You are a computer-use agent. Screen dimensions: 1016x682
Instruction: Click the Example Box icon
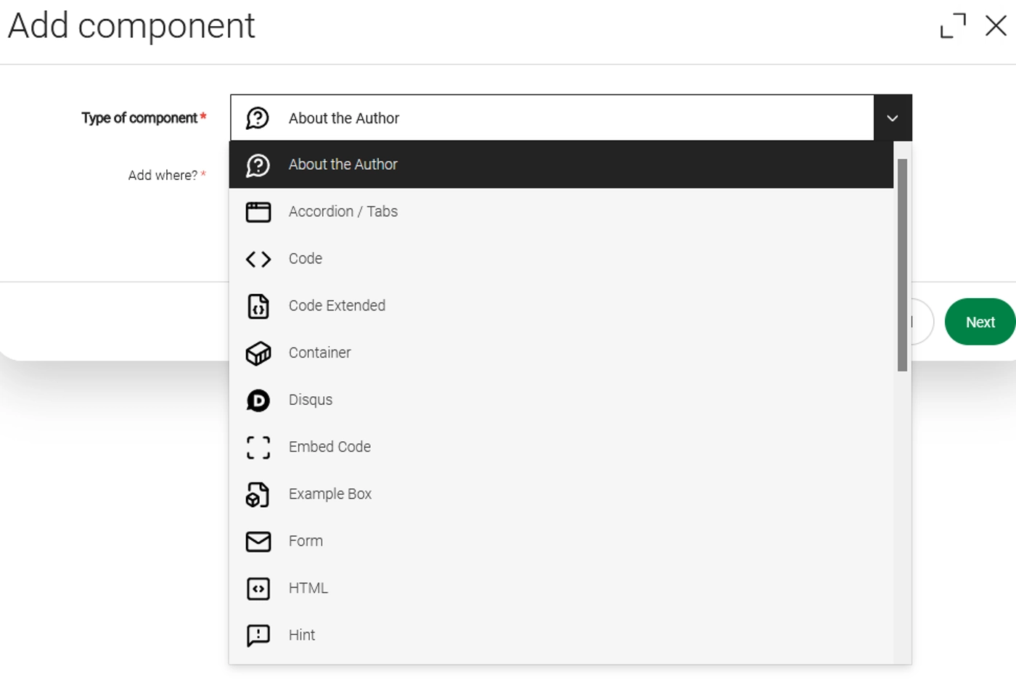tap(258, 495)
